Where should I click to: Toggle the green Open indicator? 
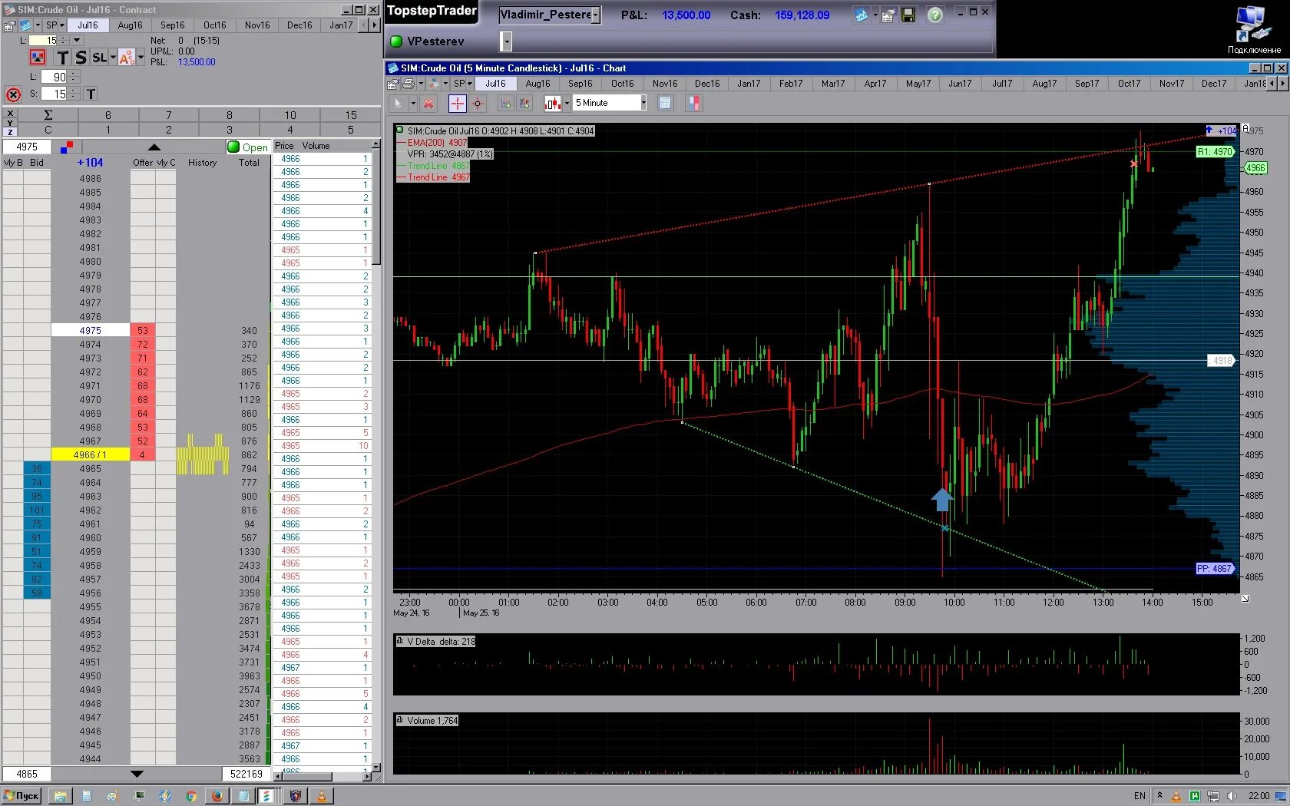233,147
